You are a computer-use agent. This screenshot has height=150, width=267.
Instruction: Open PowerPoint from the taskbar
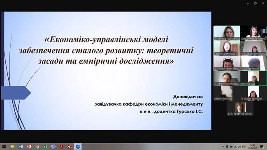click(x=29, y=147)
